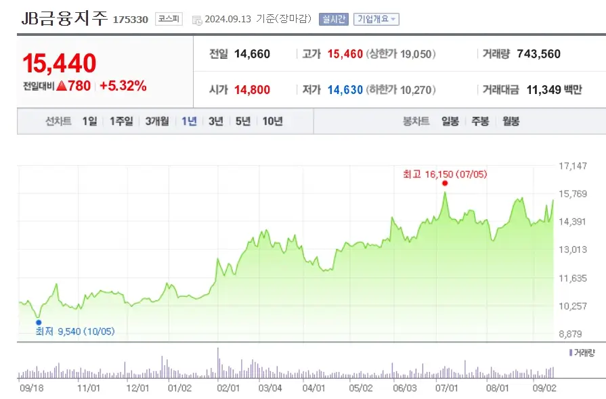The width and height of the screenshot is (606, 399).
Task: Click the small chart icon beside the date
Action: pos(197,19)
